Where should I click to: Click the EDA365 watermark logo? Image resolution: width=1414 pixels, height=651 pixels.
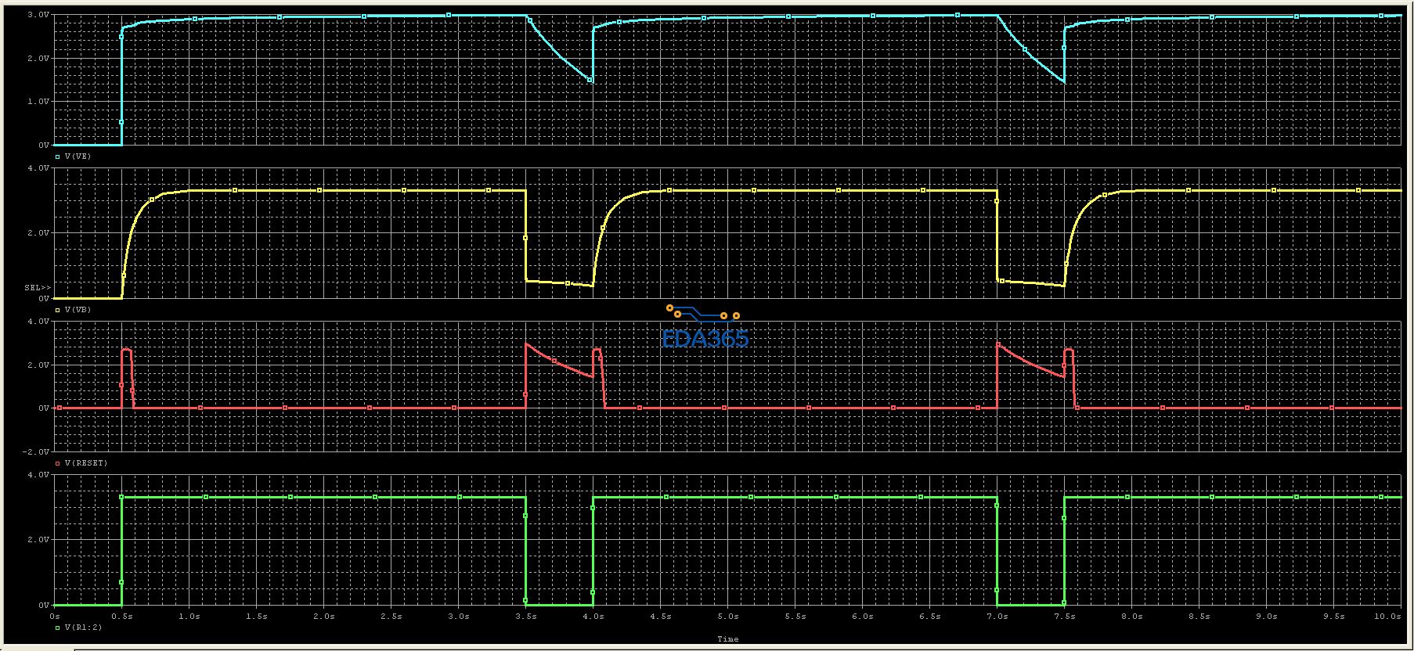tap(705, 327)
